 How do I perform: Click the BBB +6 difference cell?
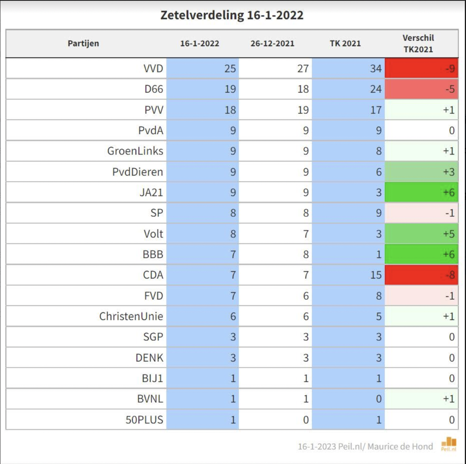point(421,254)
